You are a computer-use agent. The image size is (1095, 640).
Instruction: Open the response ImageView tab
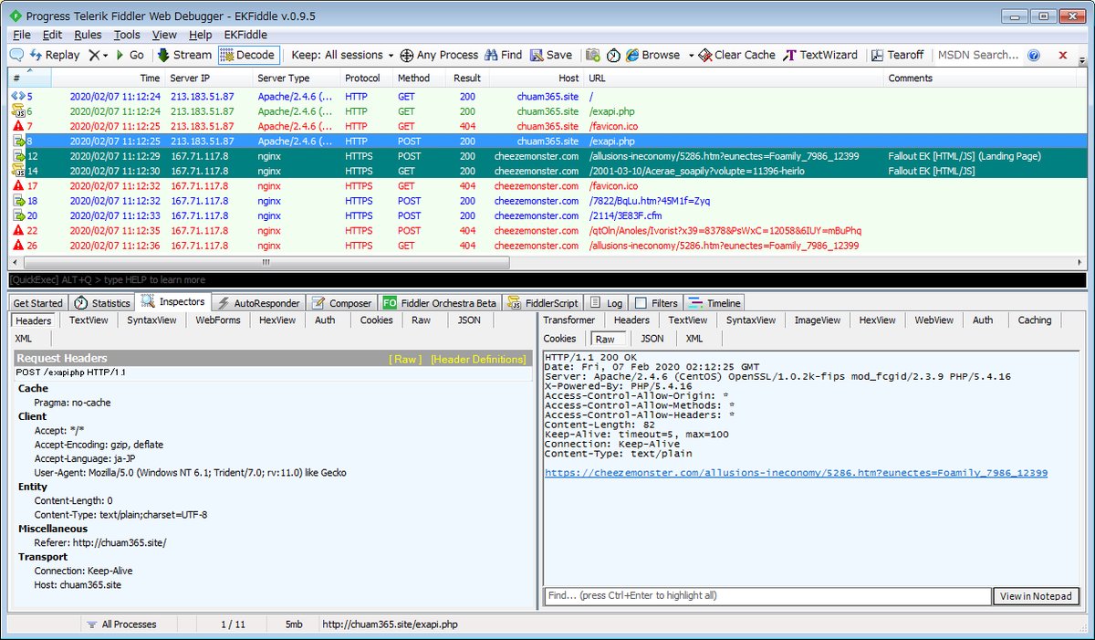[817, 320]
